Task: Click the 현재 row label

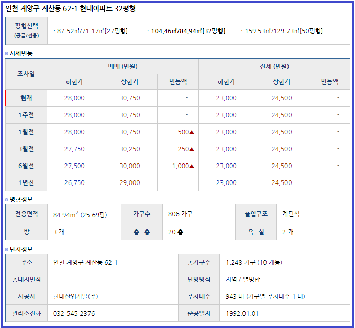Action: (x=26, y=98)
